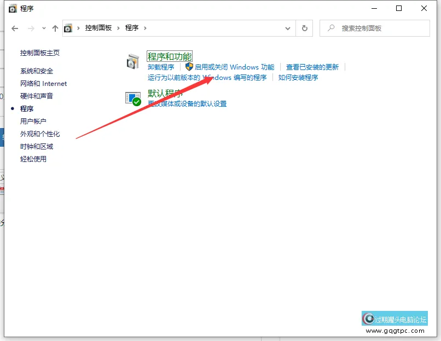Screen dimensions: 441x341
Task: Select 网络和 Internet category
Action: coord(43,84)
